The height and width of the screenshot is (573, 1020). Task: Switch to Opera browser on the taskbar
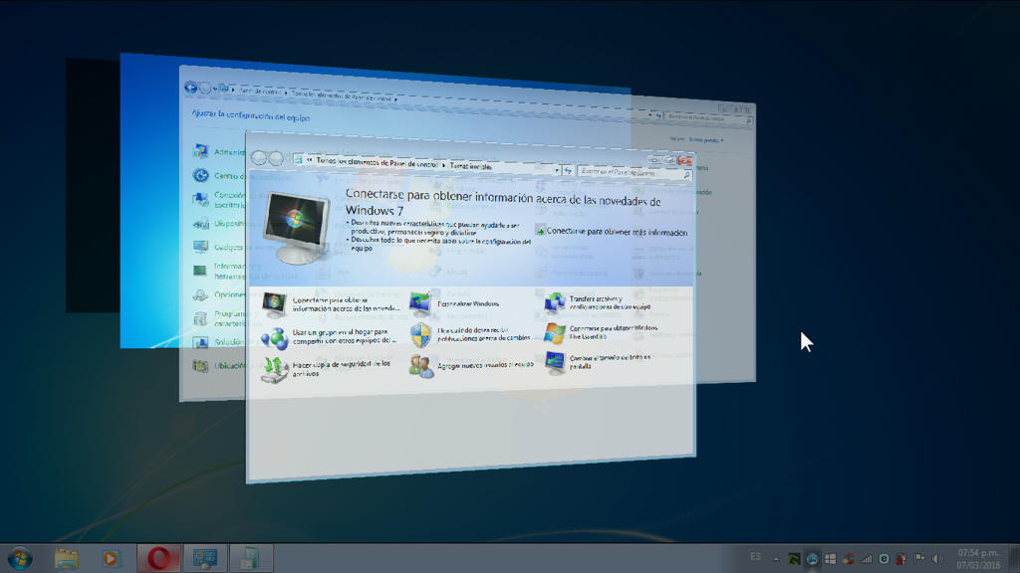[158, 559]
